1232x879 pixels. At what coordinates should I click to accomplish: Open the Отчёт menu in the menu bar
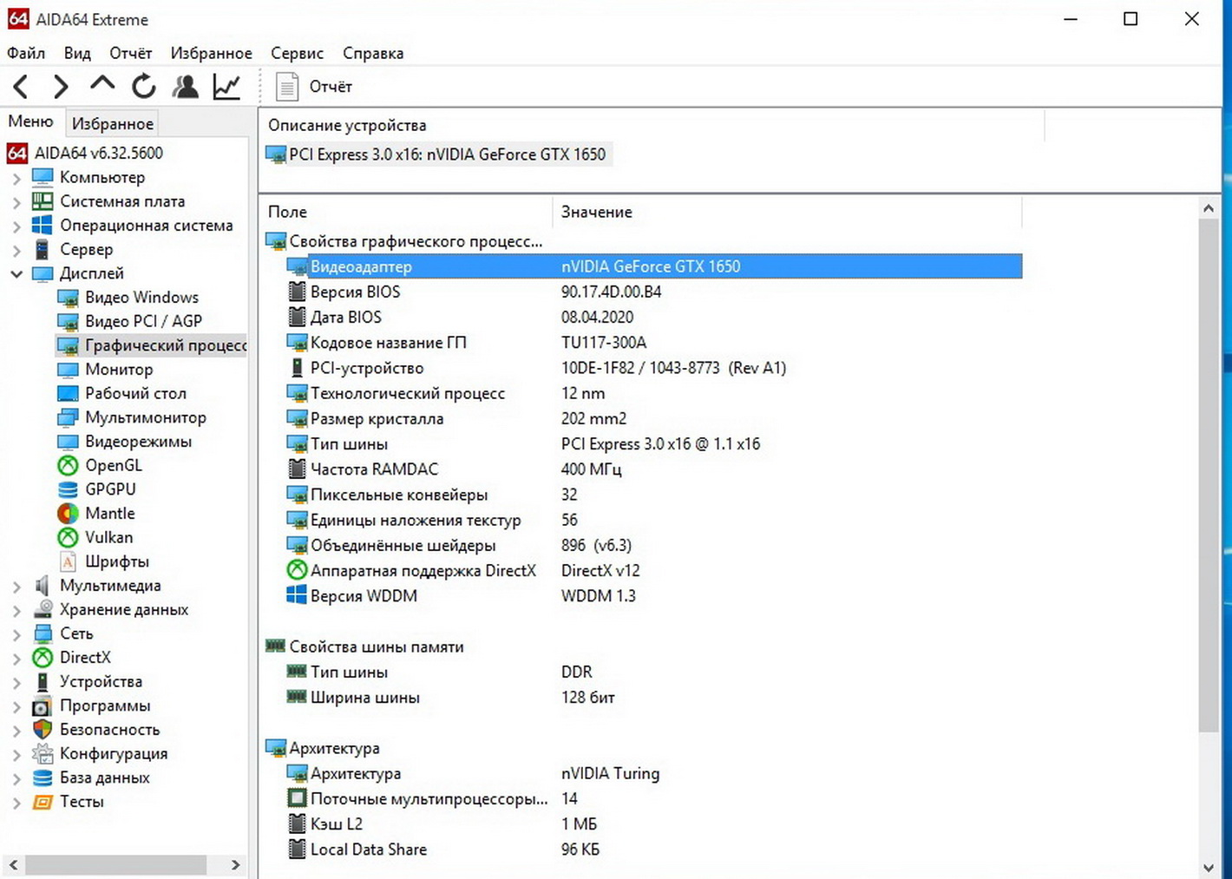130,53
